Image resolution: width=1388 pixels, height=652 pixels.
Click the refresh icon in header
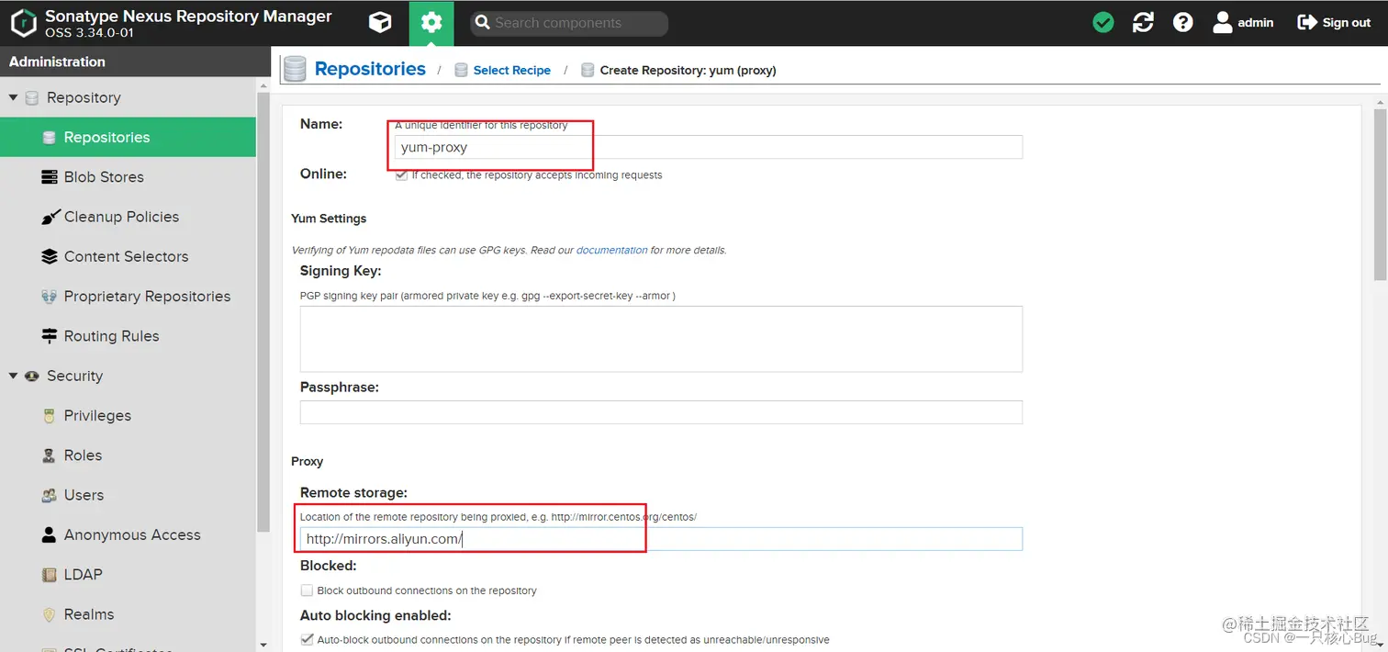(1143, 23)
